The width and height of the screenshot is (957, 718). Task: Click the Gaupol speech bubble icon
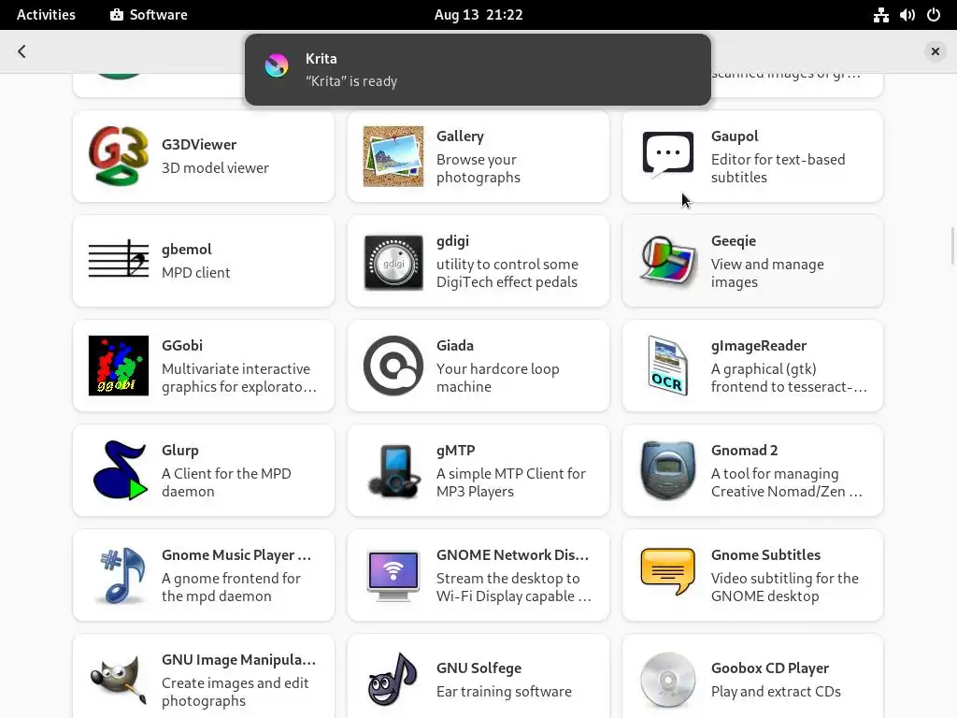(x=667, y=155)
